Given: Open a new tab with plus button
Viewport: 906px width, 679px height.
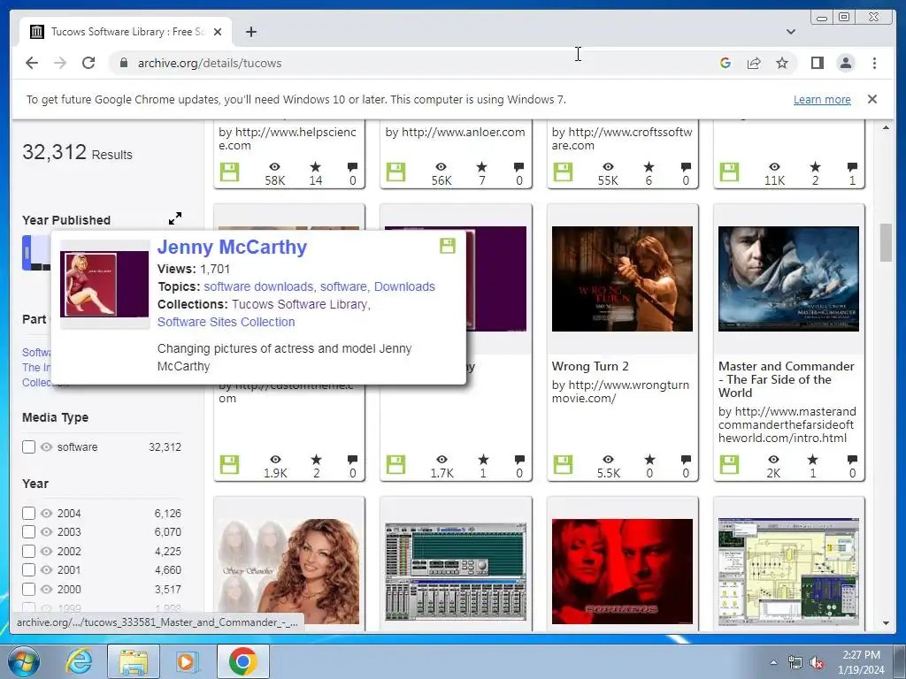Looking at the screenshot, I should (250, 32).
